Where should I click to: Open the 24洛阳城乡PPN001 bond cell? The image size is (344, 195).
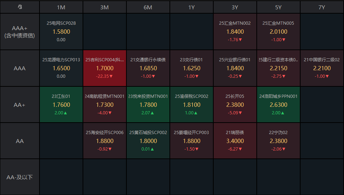click(x=278, y=105)
